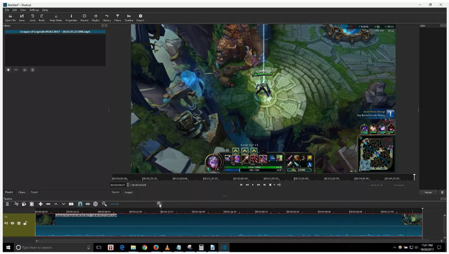
Task: Copy filters in the Filters panel
Action: pyautogui.click(x=25, y=70)
